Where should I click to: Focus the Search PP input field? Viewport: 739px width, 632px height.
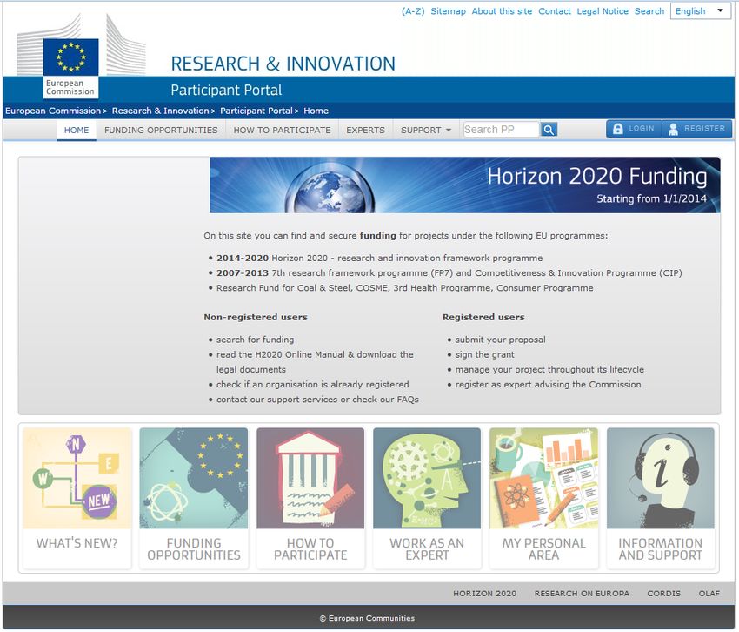501,130
